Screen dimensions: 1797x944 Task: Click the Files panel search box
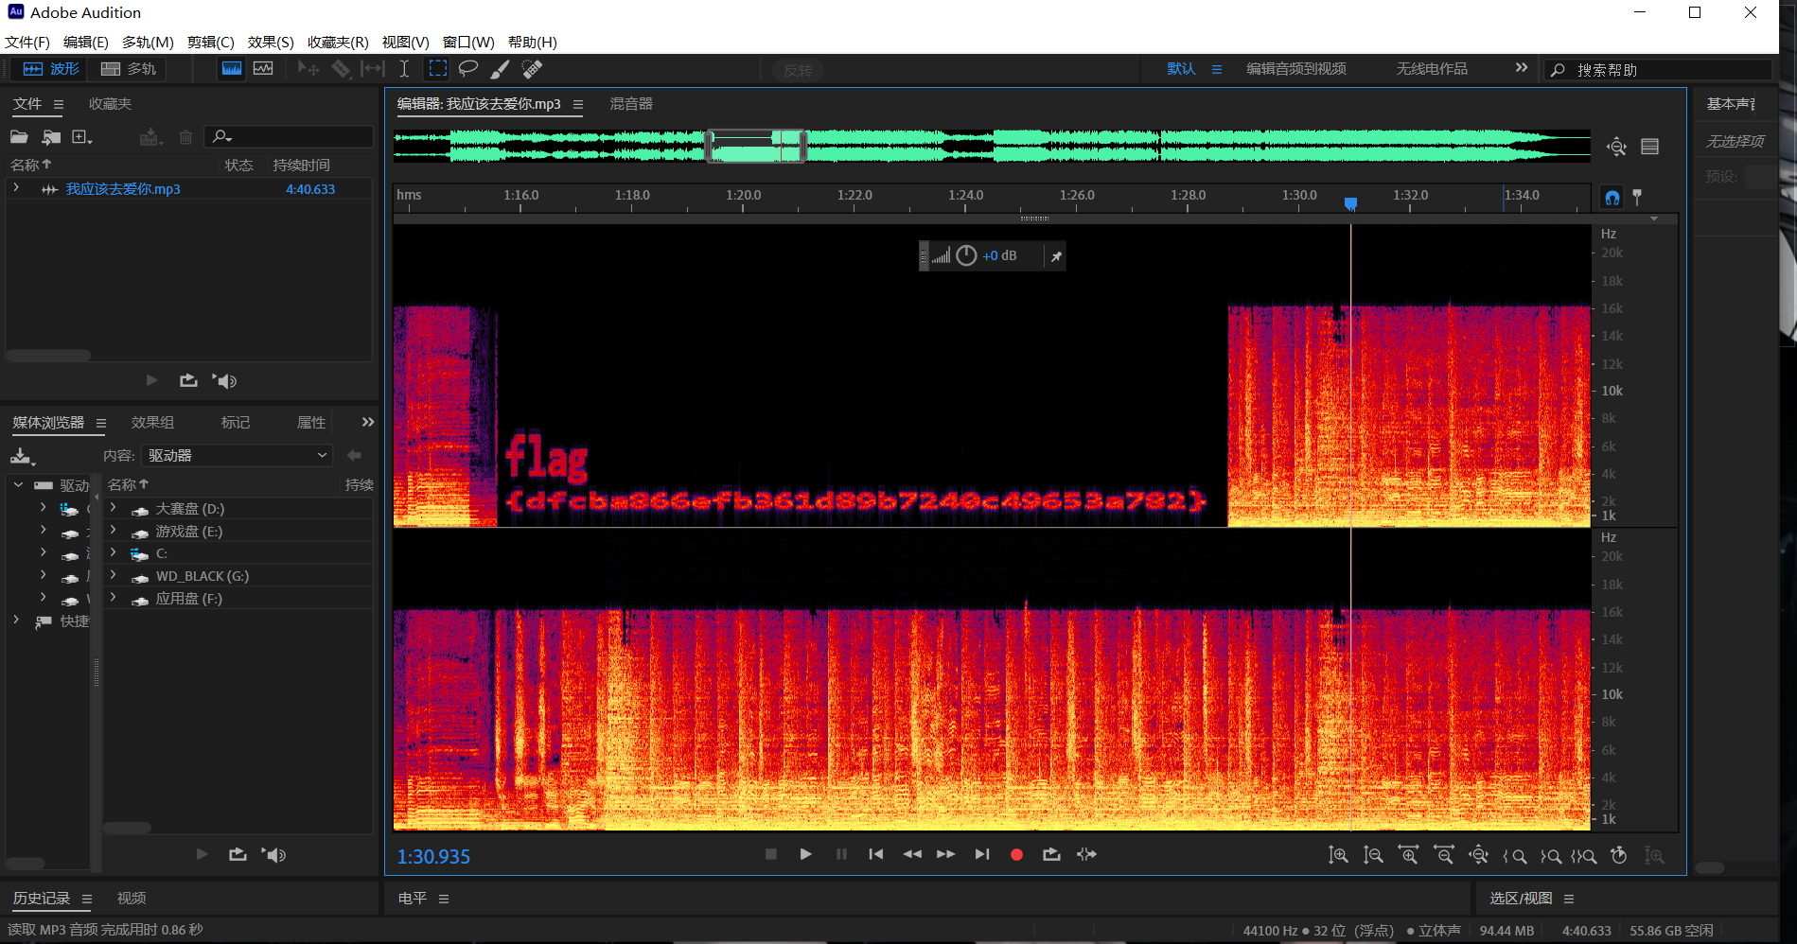(289, 137)
